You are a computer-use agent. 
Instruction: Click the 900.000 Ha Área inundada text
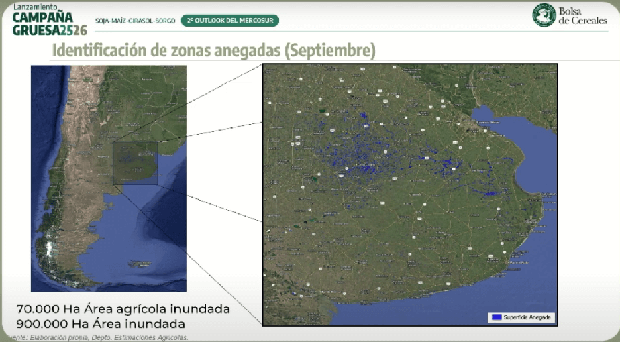(101, 324)
